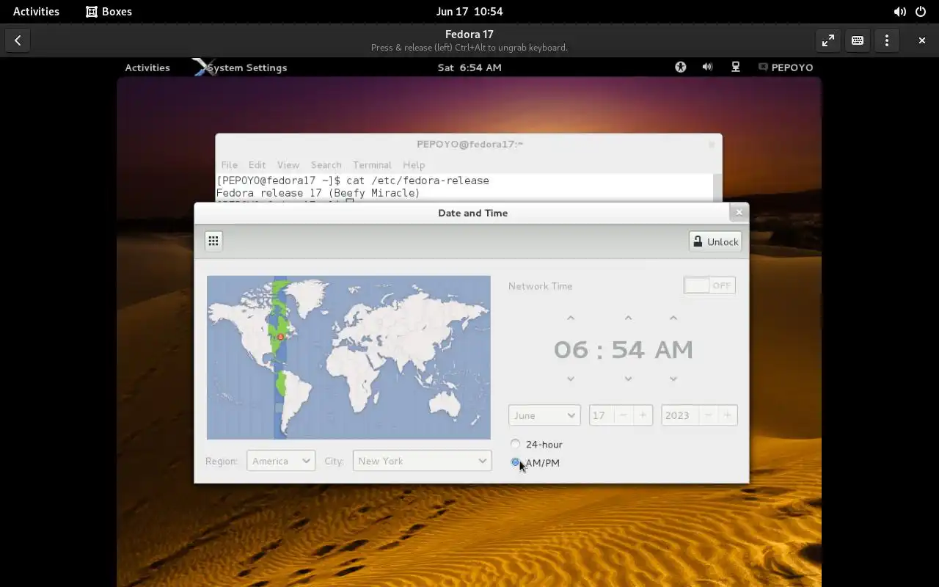Close the Date and Time dialog

(739, 212)
